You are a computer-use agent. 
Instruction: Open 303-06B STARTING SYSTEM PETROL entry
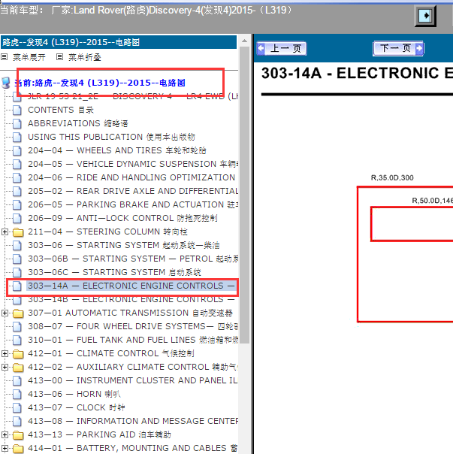(133, 259)
